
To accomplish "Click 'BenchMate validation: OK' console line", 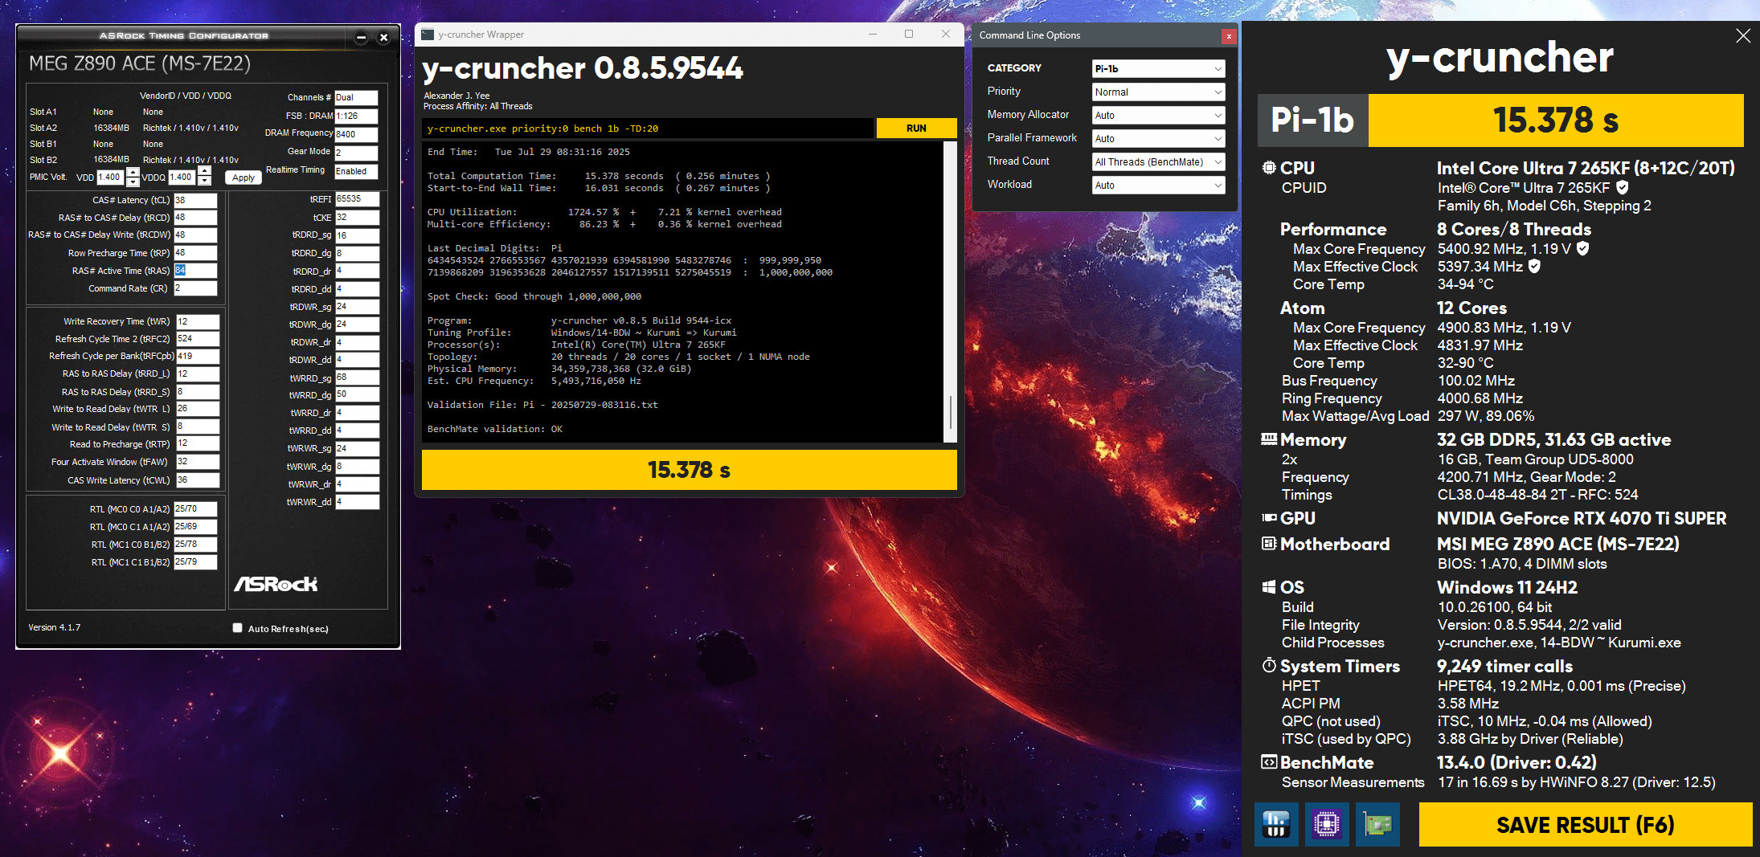I will [x=495, y=429].
